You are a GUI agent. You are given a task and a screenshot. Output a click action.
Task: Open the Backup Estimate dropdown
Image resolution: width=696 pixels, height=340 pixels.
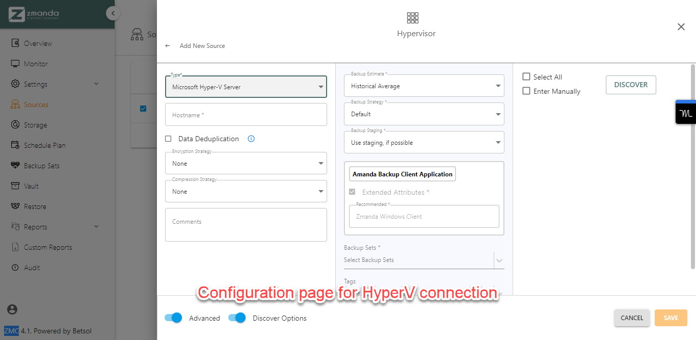coord(424,86)
